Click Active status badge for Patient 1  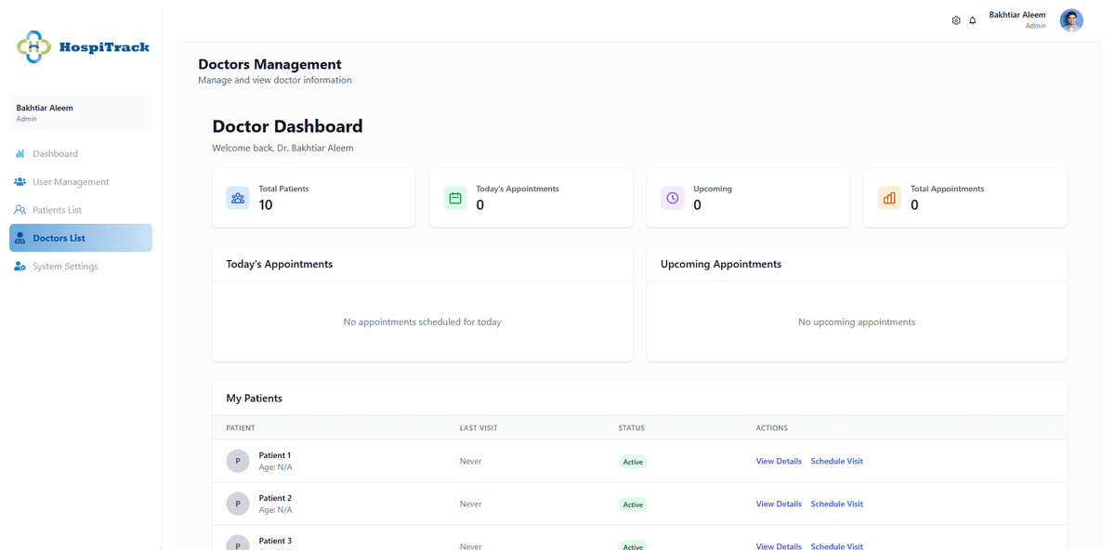click(633, 462)
